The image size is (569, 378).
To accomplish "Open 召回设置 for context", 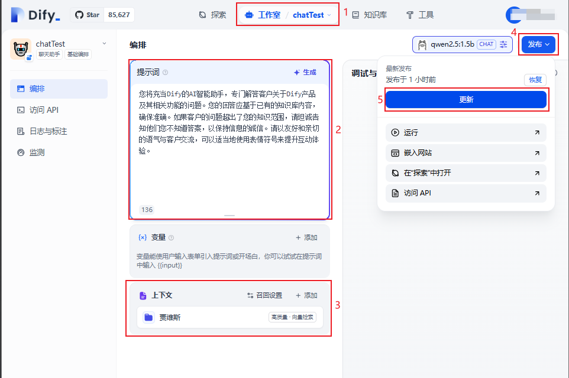I will (265, 295).
